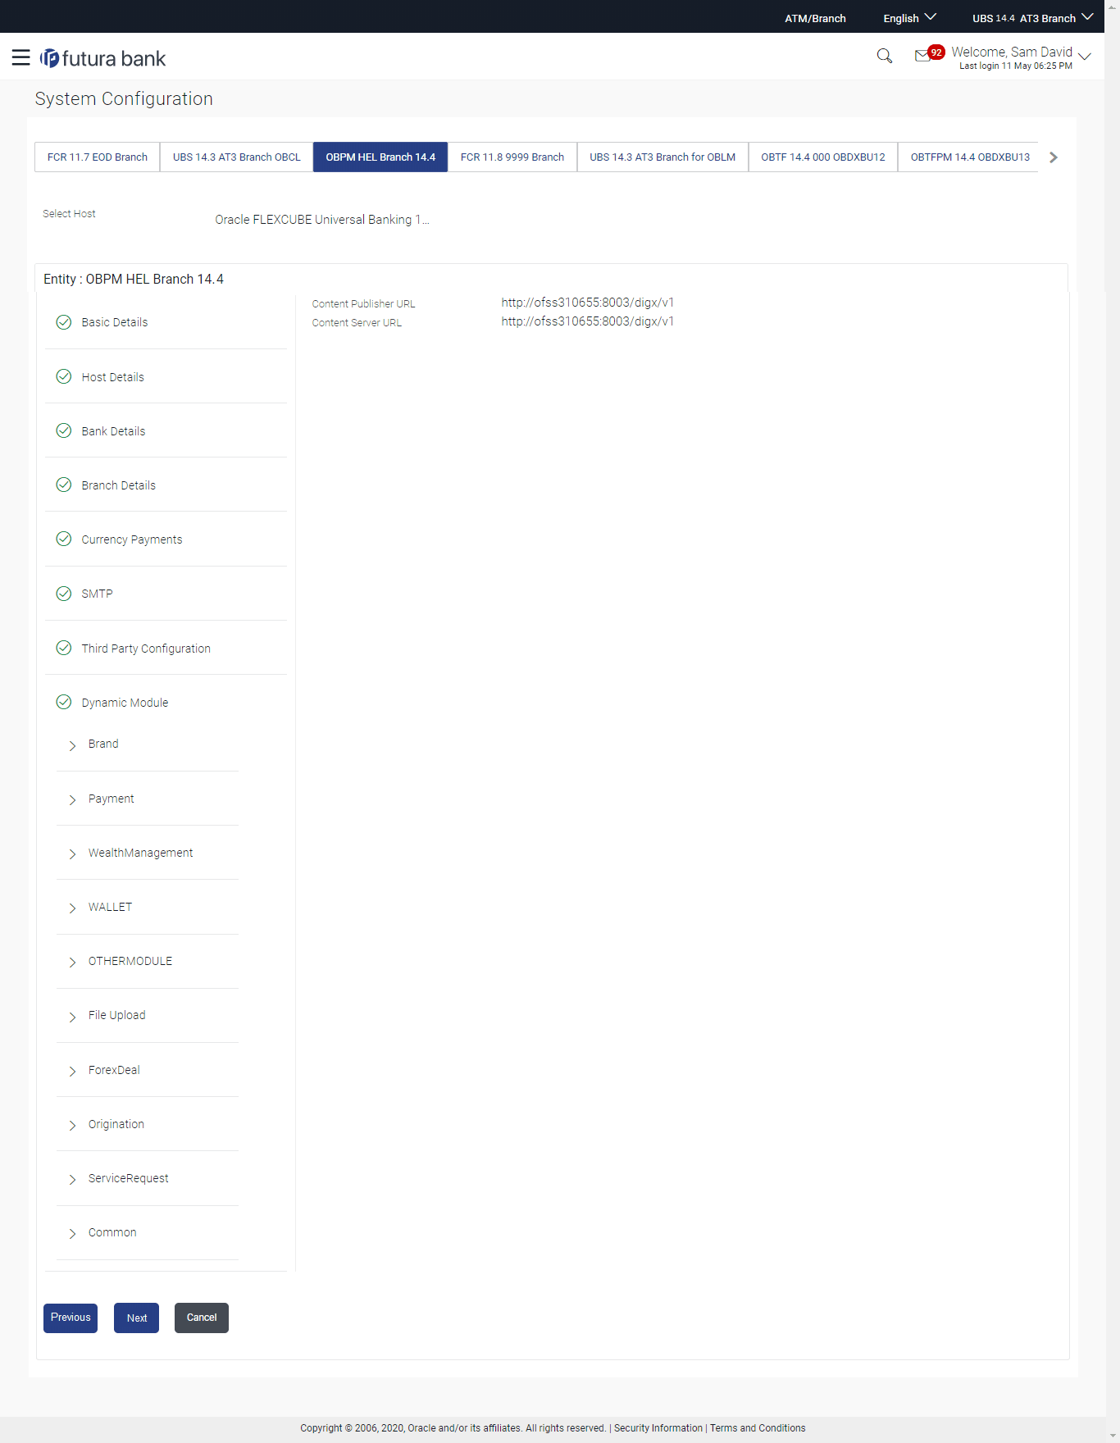1120x1443 pixels.
Task: Click the Cancel button
Action: point(202,1318)
